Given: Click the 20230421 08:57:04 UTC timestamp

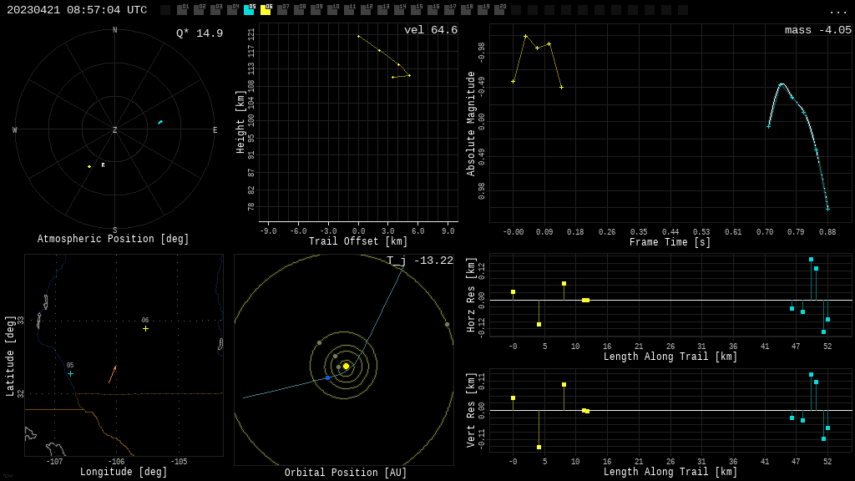Looking at the screenshot, I should click(x=77, y=10).
